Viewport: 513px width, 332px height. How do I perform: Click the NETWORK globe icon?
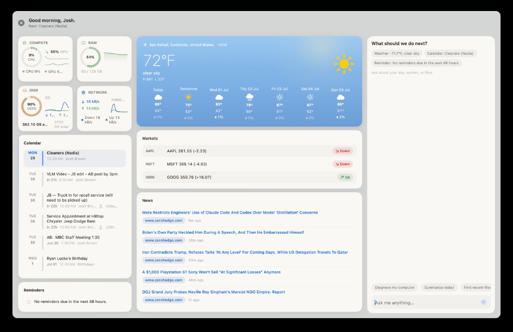(x=84, y=92)
